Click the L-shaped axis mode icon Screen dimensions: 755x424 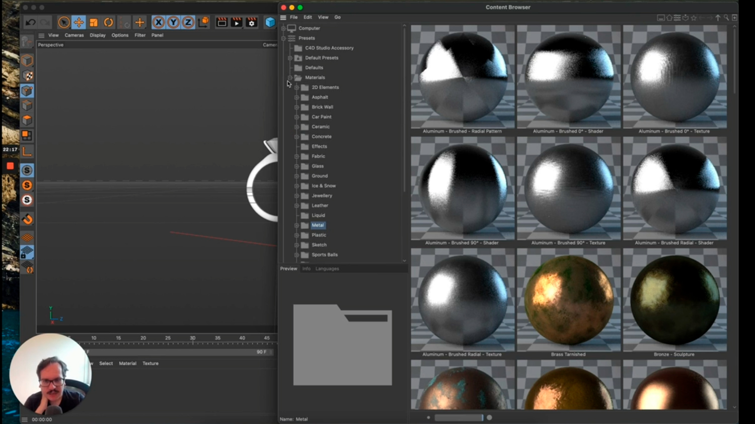[27, 151]
